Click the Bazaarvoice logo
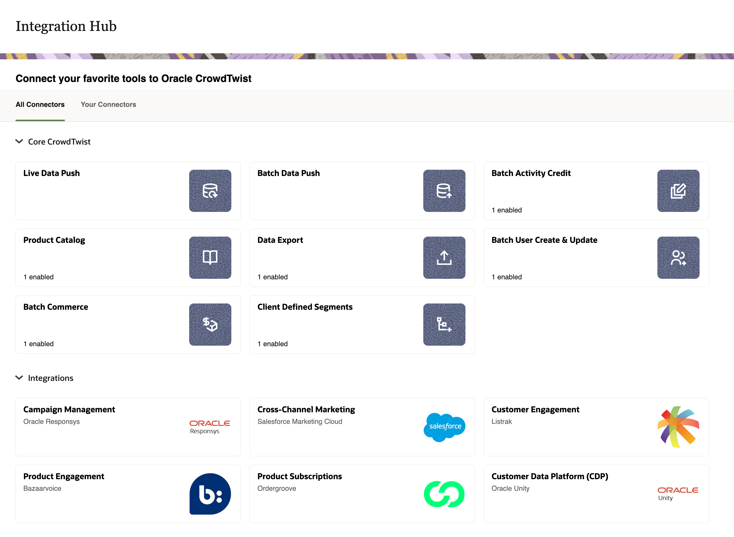The image size is (734, 537). coord(210,494)
